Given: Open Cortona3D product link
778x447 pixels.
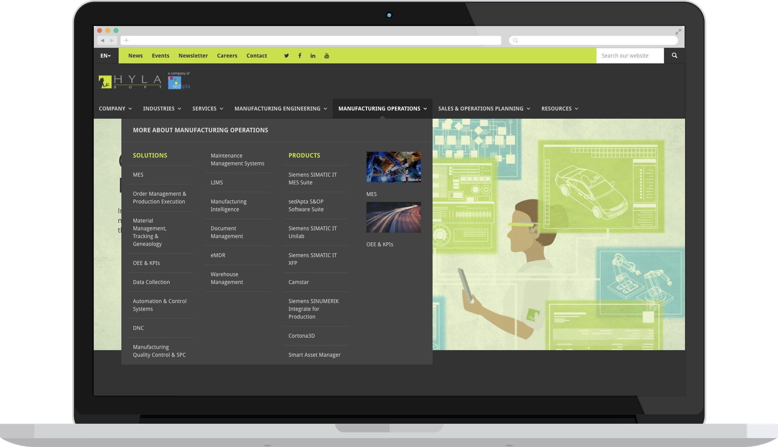Looking at the screenshot, I should (x=301, y=336).
